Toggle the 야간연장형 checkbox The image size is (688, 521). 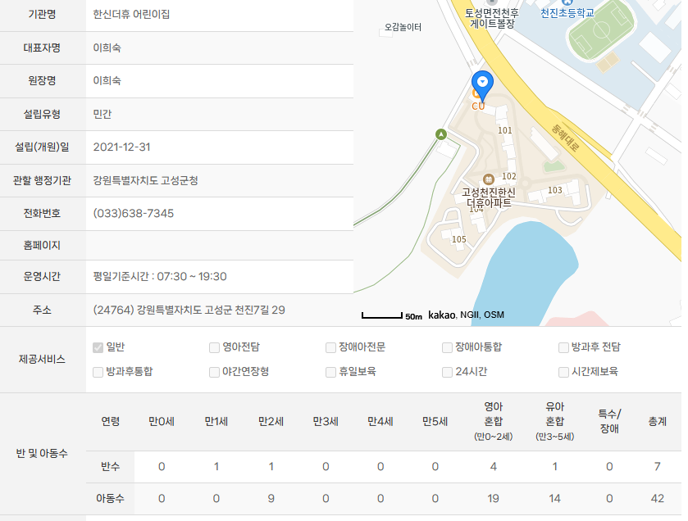click(214, 372)
